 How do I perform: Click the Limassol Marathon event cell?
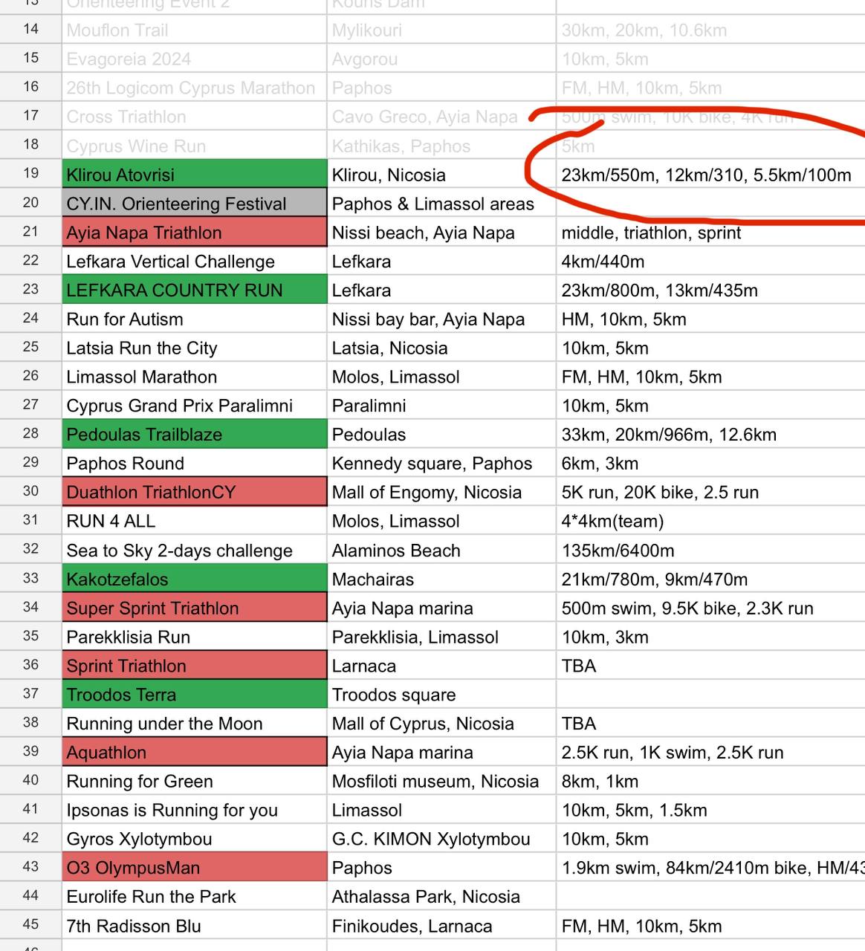click(x=194, y=377)
